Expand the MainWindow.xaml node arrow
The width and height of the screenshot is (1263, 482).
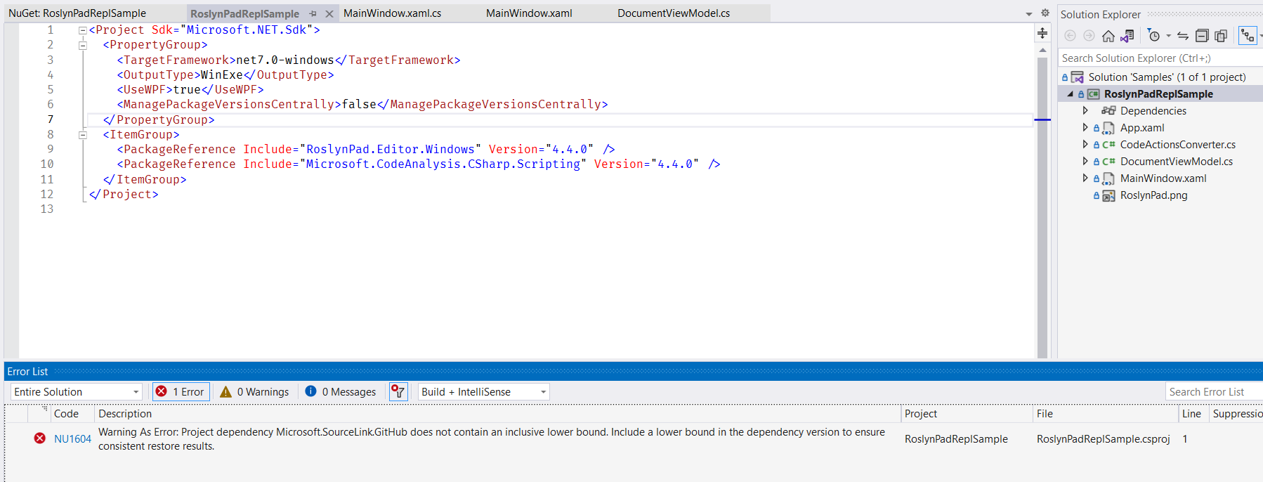coord(1085,178)
